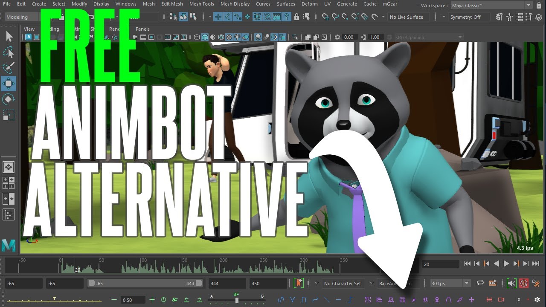
Task: Set viewport to wireframe shading
Action: click(x=197, y=37)
